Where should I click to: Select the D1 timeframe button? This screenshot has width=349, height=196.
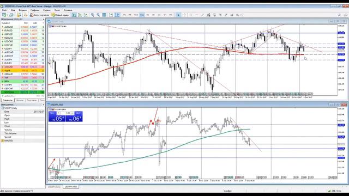pyautogui.click(x=159, y=15)
